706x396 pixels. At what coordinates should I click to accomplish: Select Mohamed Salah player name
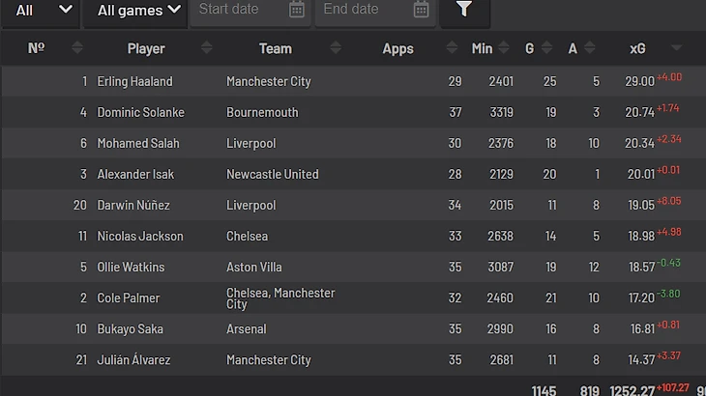click(138, 144)
